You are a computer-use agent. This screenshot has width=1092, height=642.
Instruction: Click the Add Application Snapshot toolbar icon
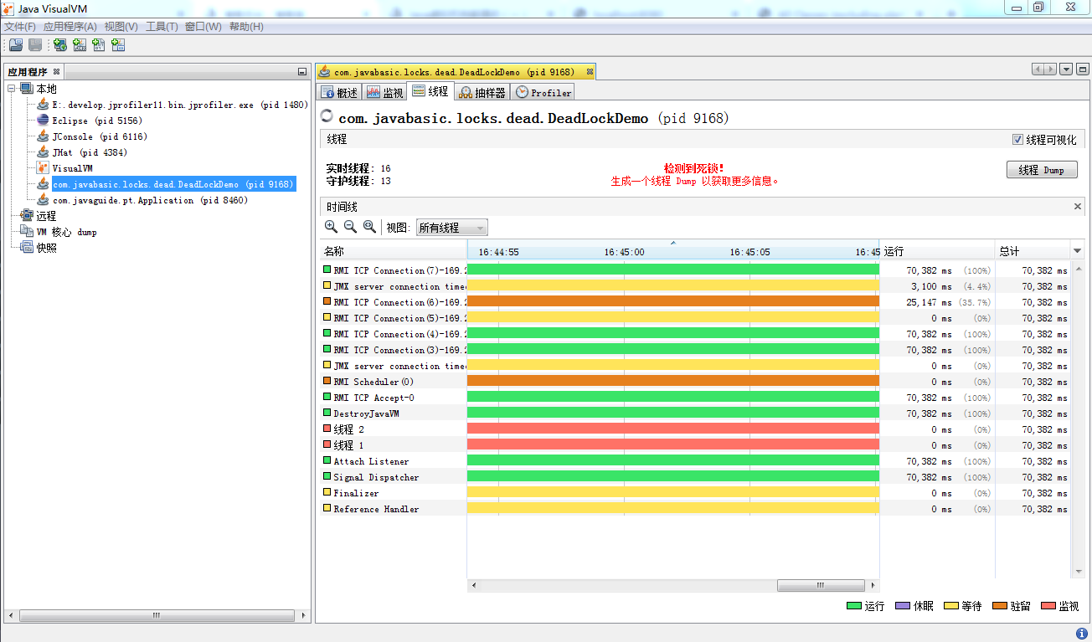[118, 45]
